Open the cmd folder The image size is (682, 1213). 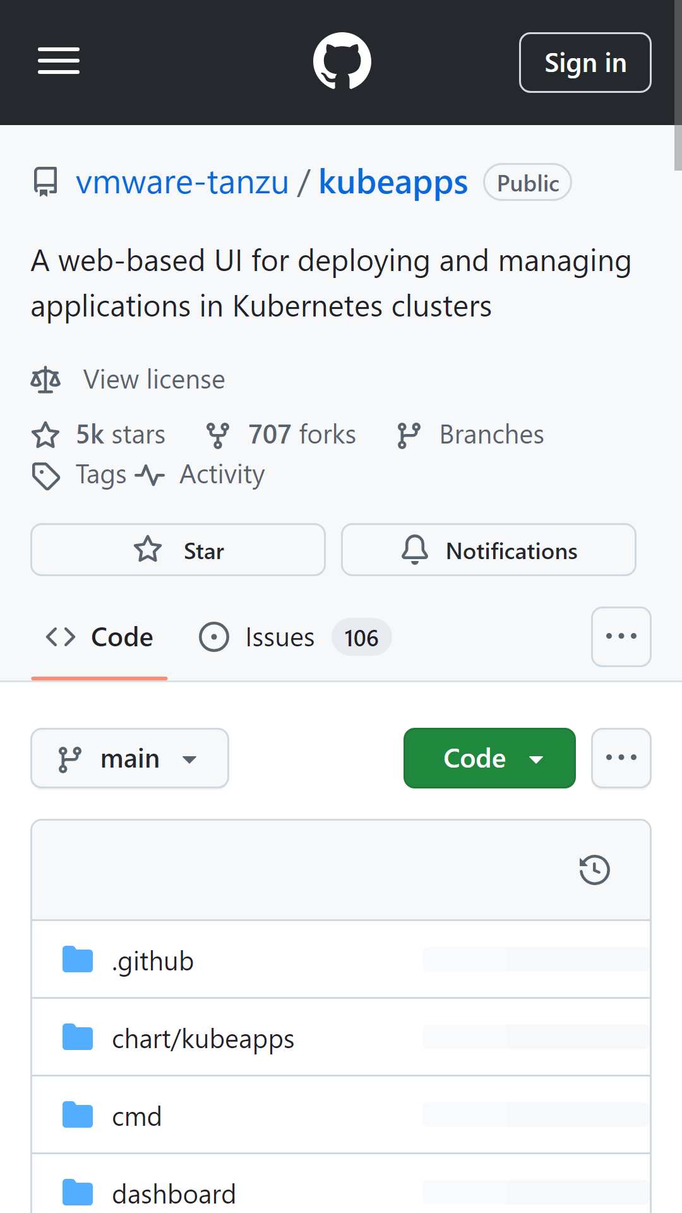point(137,1116)
